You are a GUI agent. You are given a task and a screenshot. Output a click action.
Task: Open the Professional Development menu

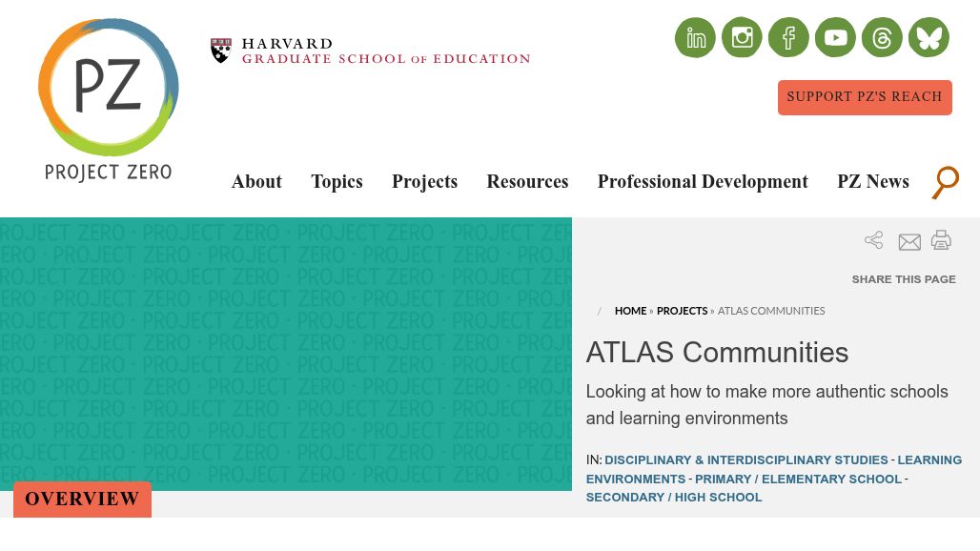click(x=703, y=182)
